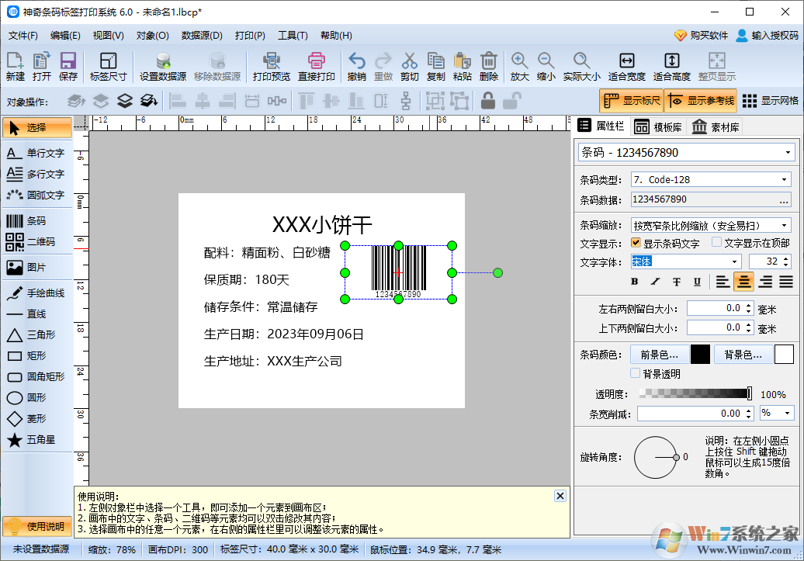Enable the 背景透明 checkbox

pyautogui.click(x=636, y=373)
